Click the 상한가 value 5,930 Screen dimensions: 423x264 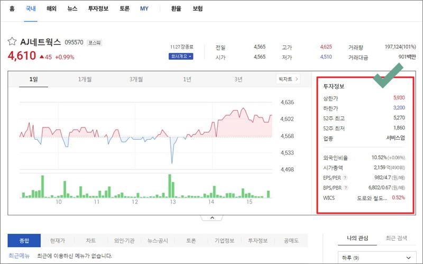pyautogui.click(x=399, y=98)
